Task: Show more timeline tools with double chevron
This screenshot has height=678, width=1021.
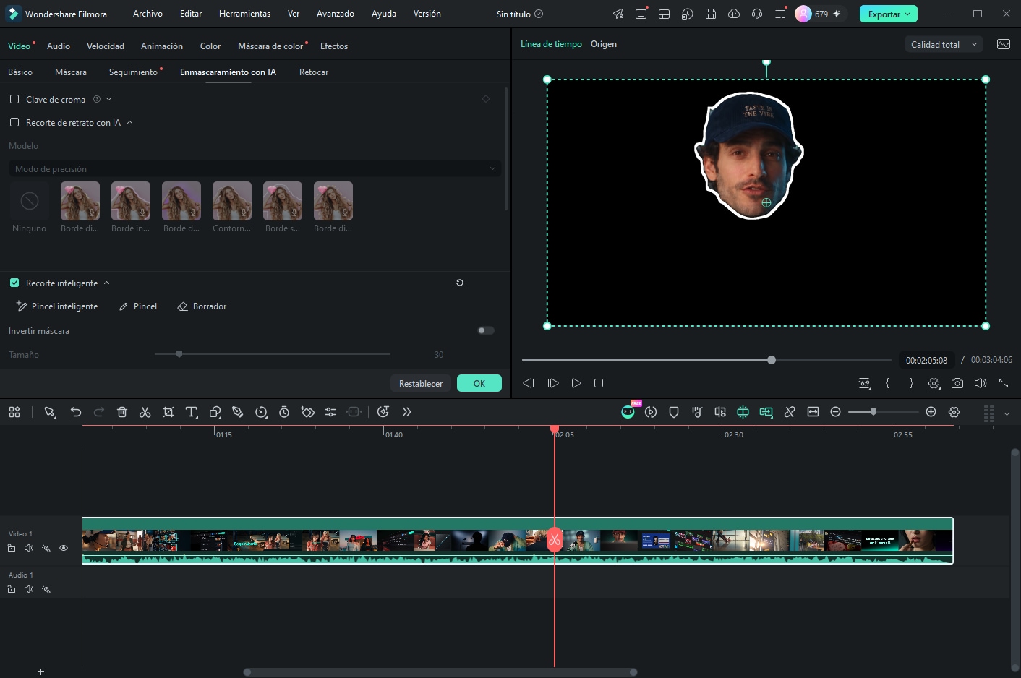Action: (x=406, y=412)
